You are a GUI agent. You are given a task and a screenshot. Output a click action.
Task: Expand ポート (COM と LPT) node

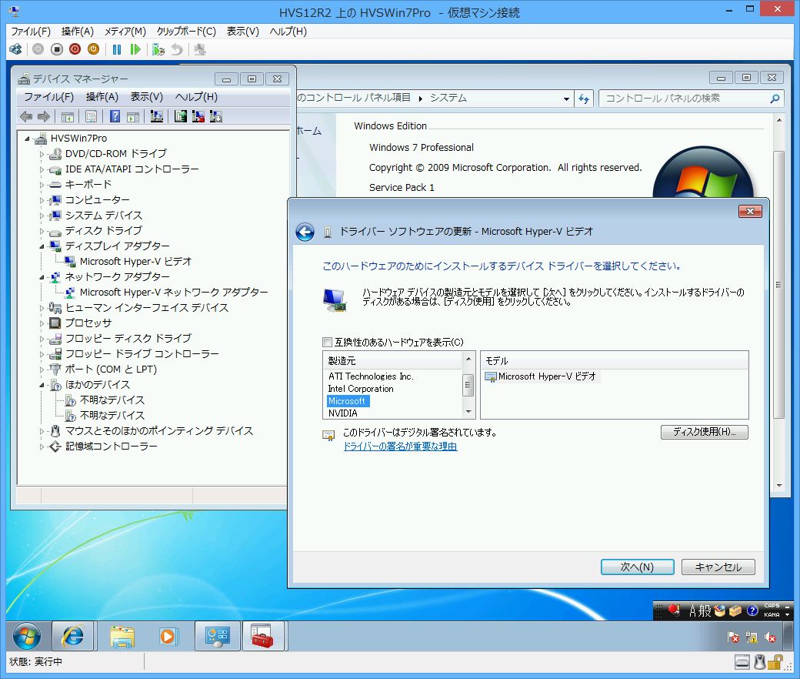[x=42, y=370]
